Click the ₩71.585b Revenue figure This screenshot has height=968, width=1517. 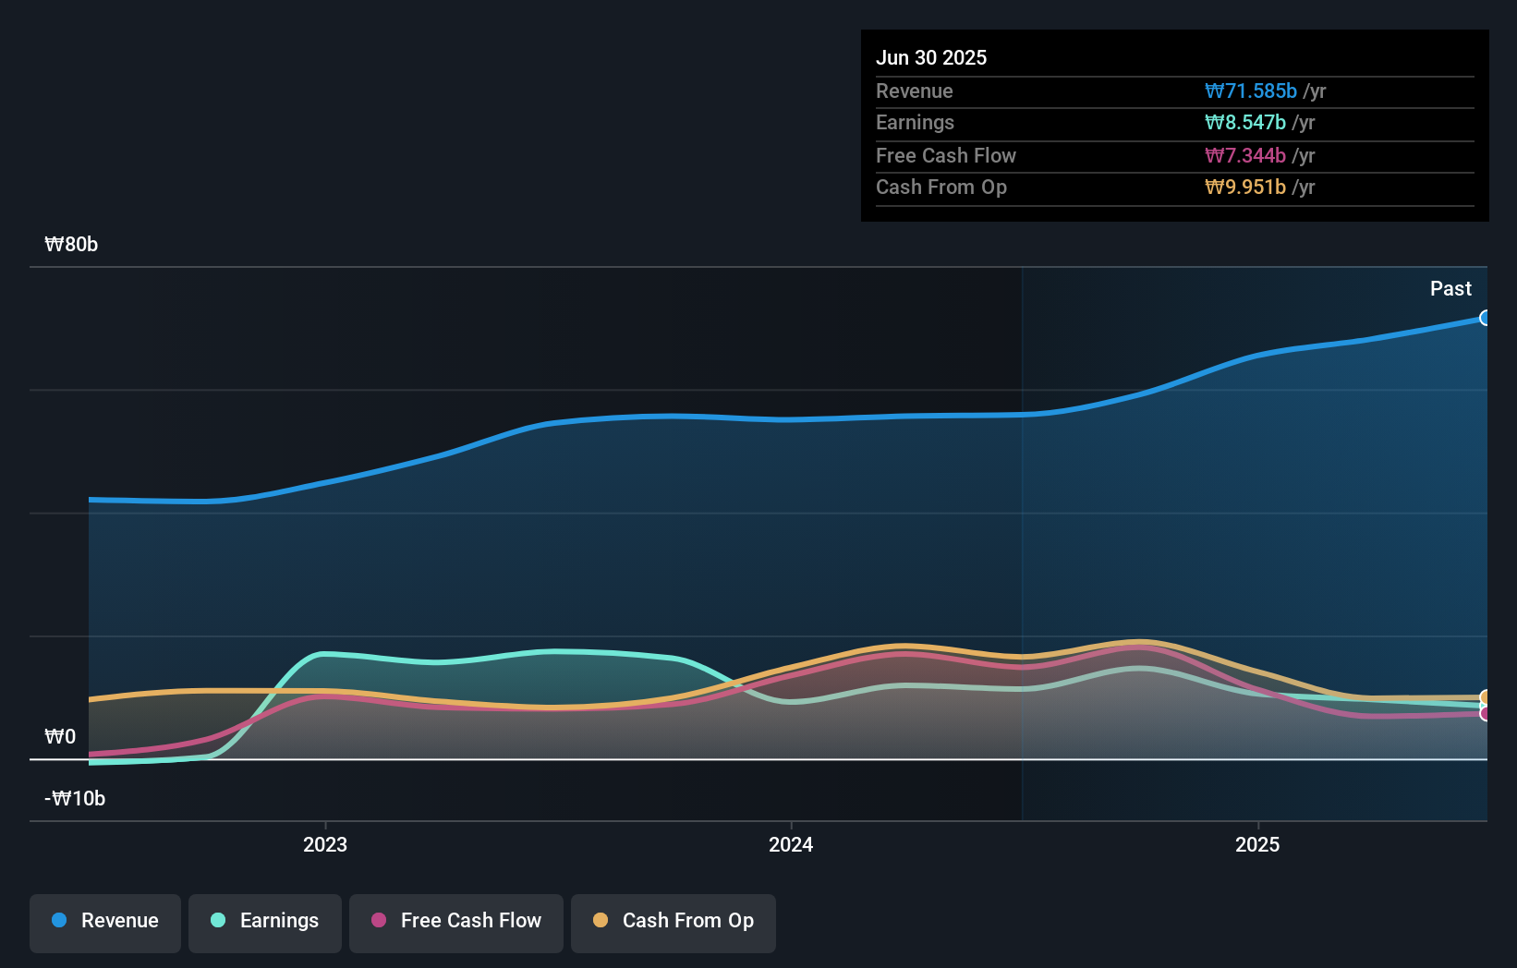1250,91
